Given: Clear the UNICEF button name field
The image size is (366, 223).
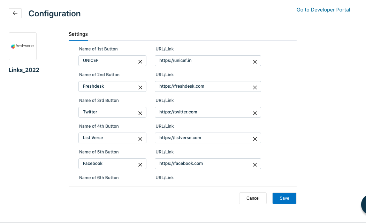Looking at the screenshot, I should (140, 62).
